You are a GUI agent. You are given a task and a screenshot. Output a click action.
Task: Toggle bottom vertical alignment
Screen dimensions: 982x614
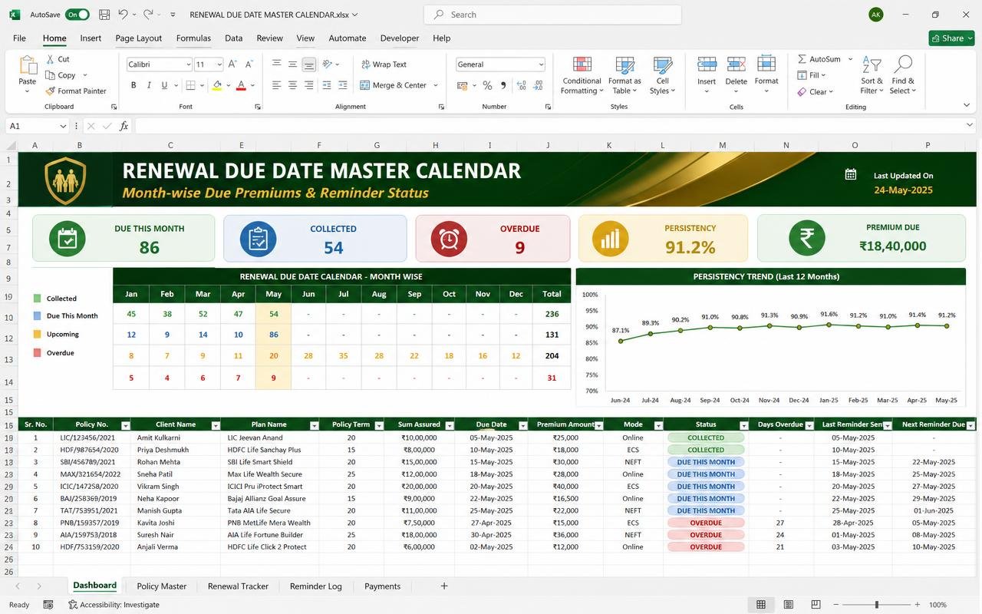[x=308, y=64]
